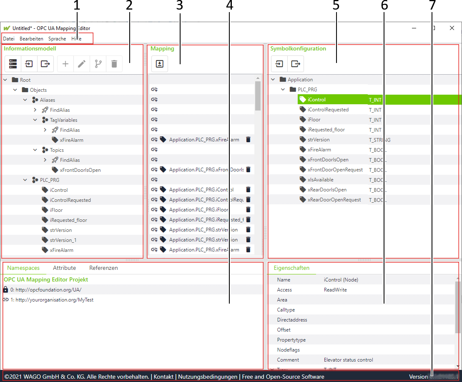Screen dimensions: 462x382
Task: Click the export icon in Symbolkonfiguration toolbar
Action: [x=296, y=64]
